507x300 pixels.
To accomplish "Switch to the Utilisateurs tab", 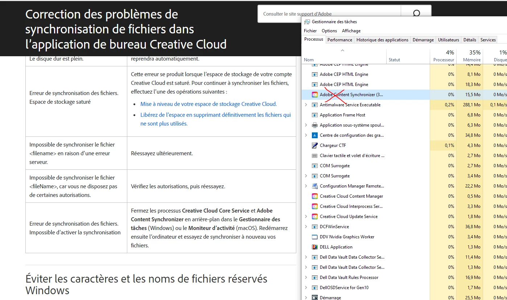I will pos(448,40).
